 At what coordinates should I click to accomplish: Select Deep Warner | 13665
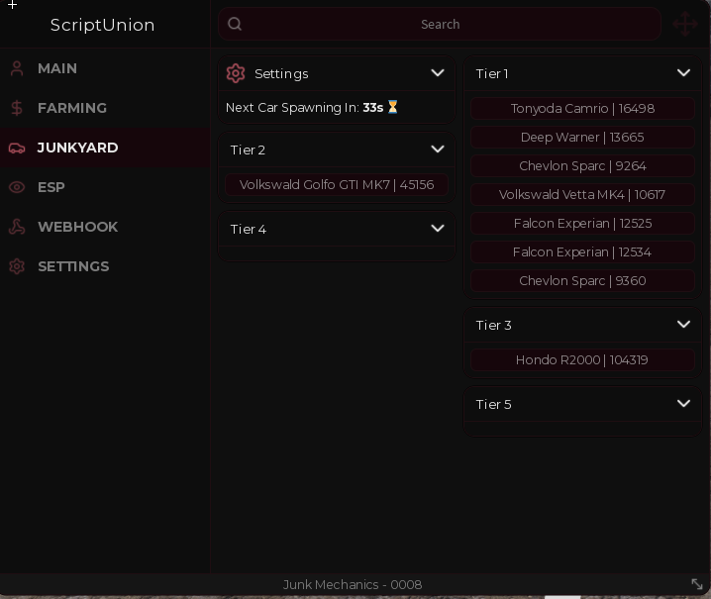[x=582, y=137]
